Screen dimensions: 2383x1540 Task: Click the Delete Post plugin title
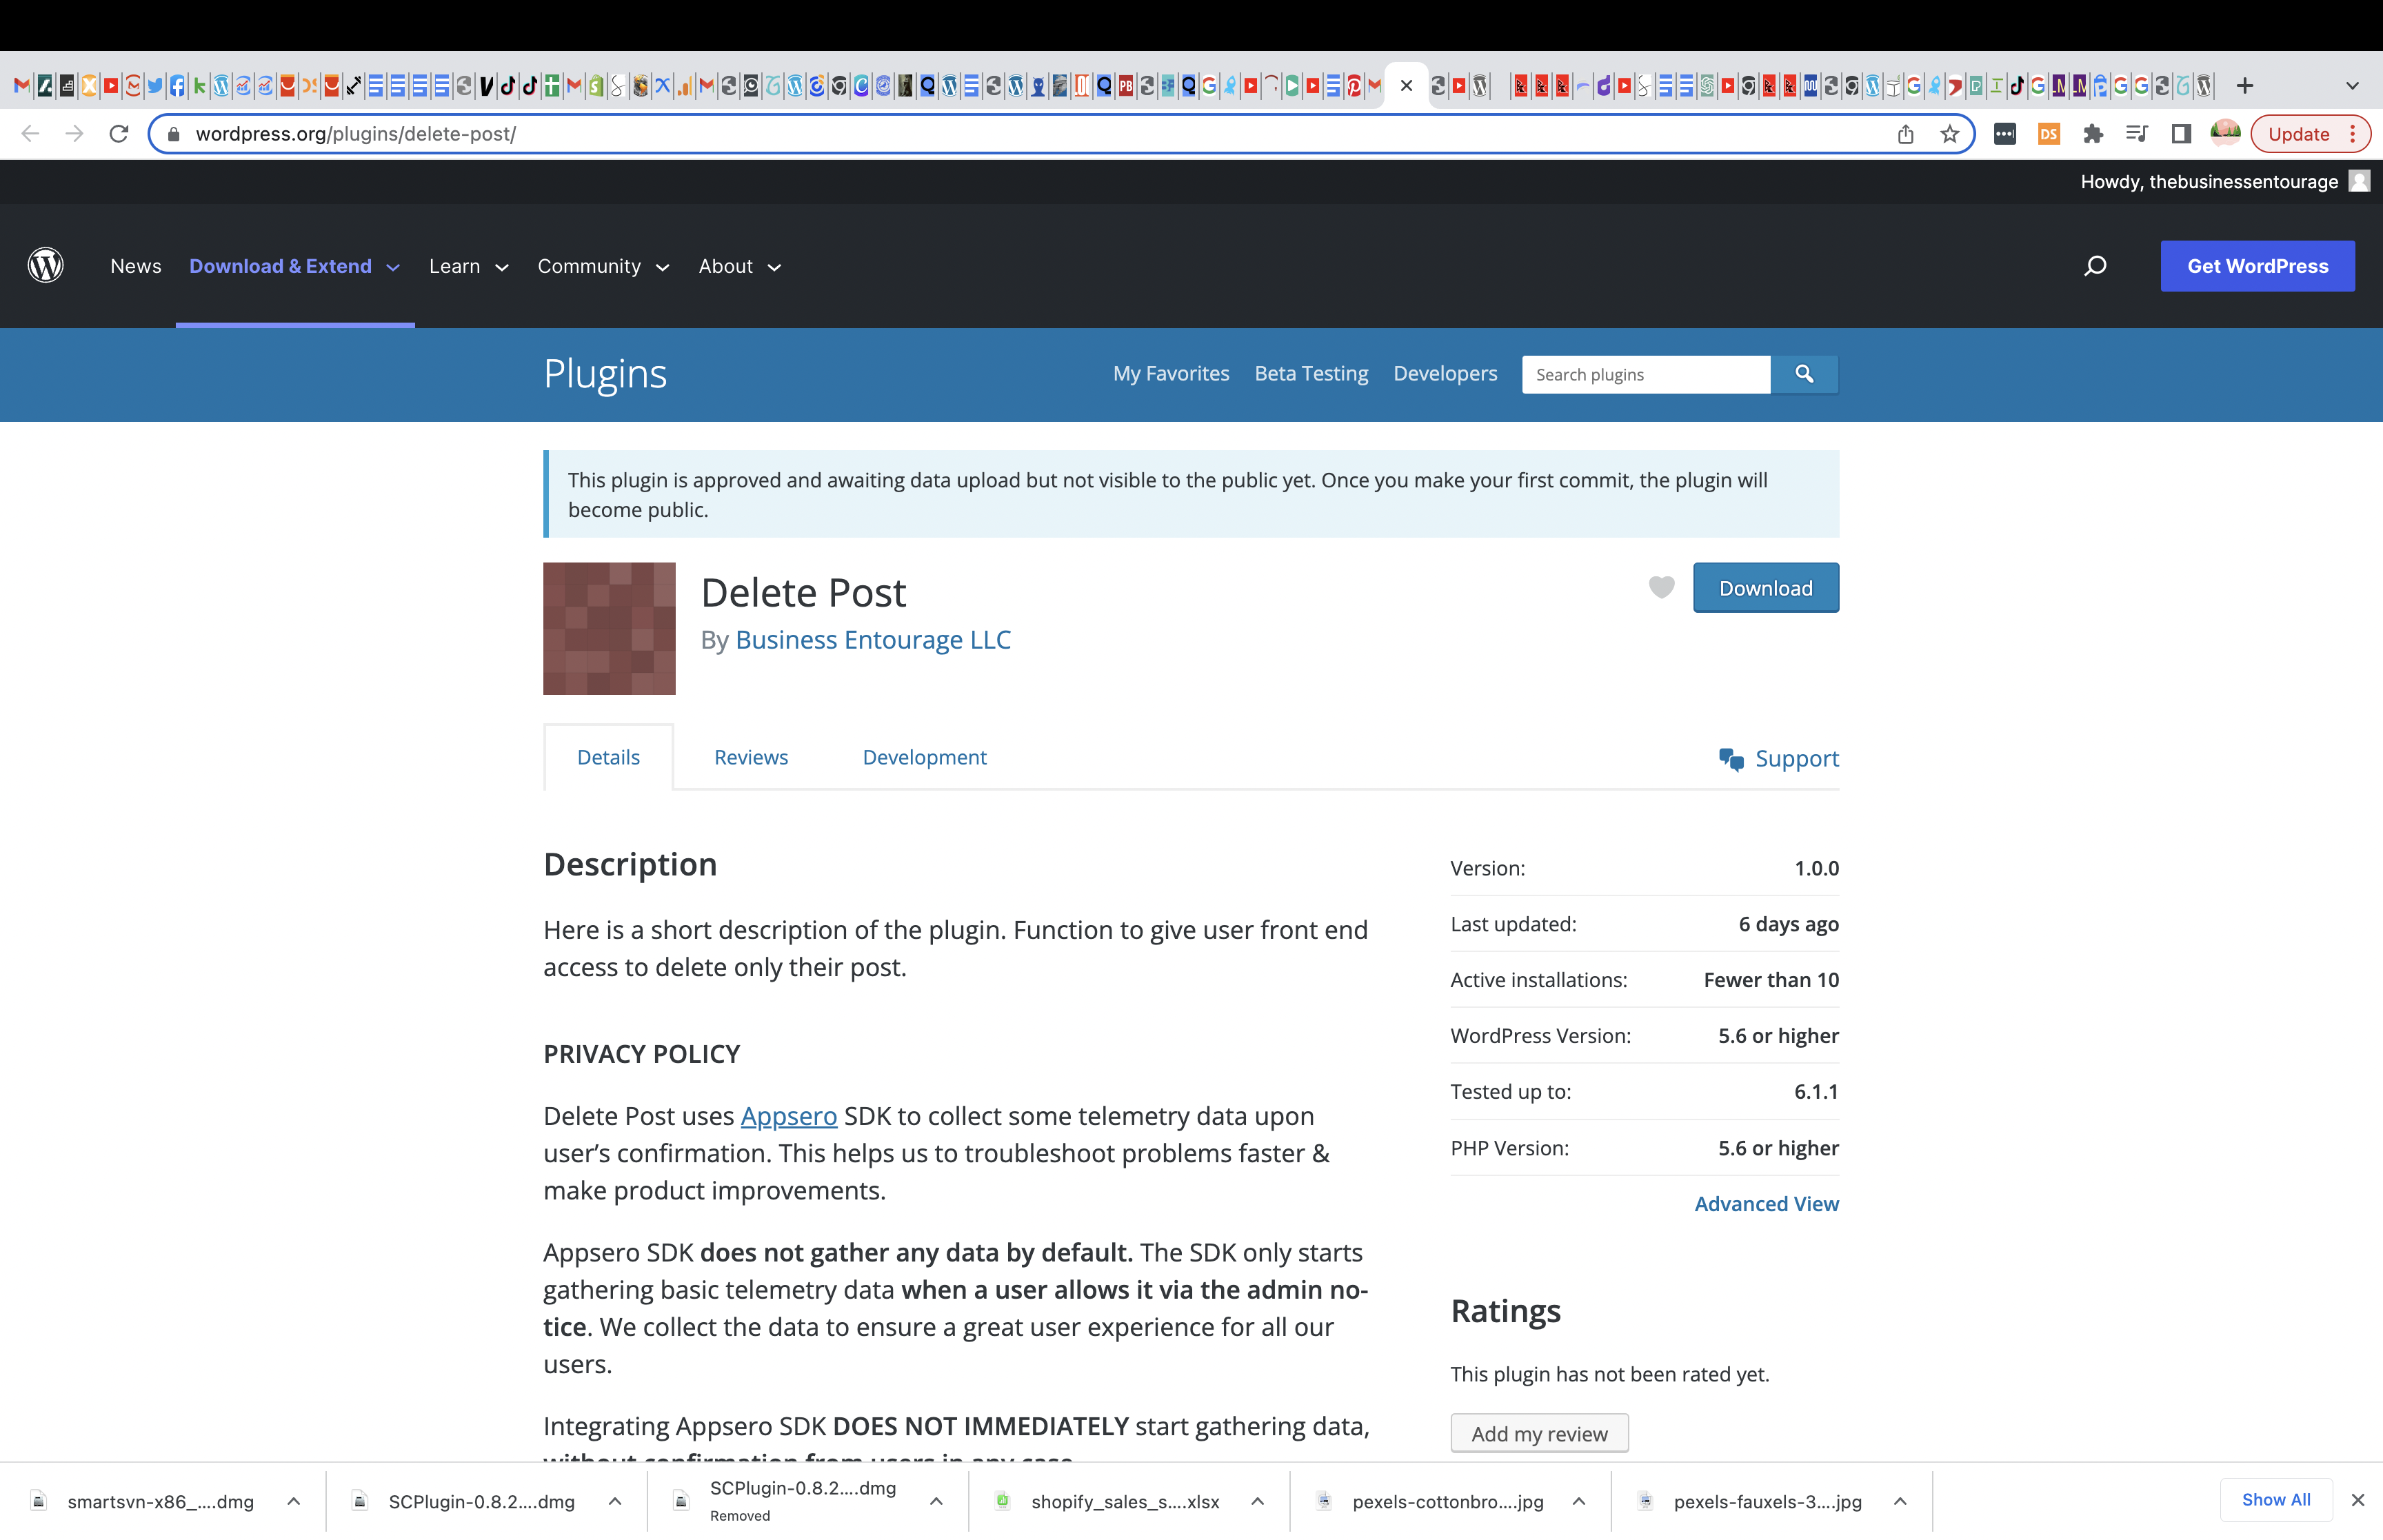(x=803, y=593)
